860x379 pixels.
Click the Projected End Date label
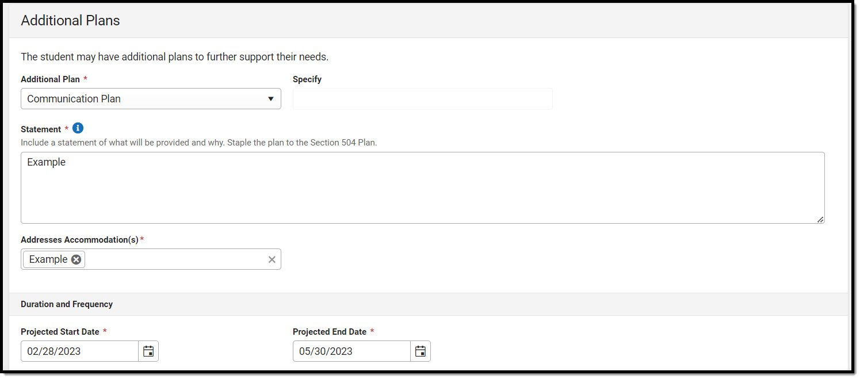coord(330,332)
